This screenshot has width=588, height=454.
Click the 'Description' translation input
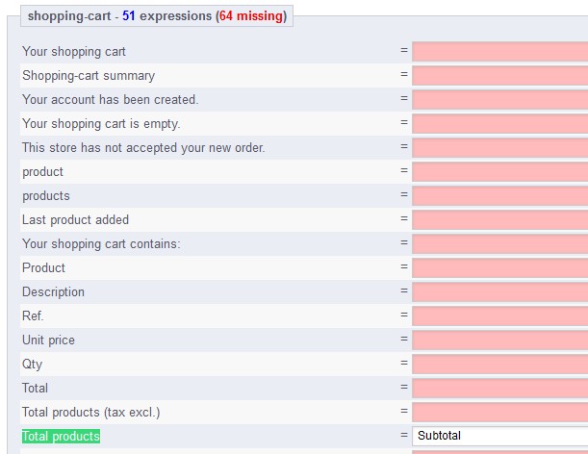pyautogui.click(x=499, y=292)
